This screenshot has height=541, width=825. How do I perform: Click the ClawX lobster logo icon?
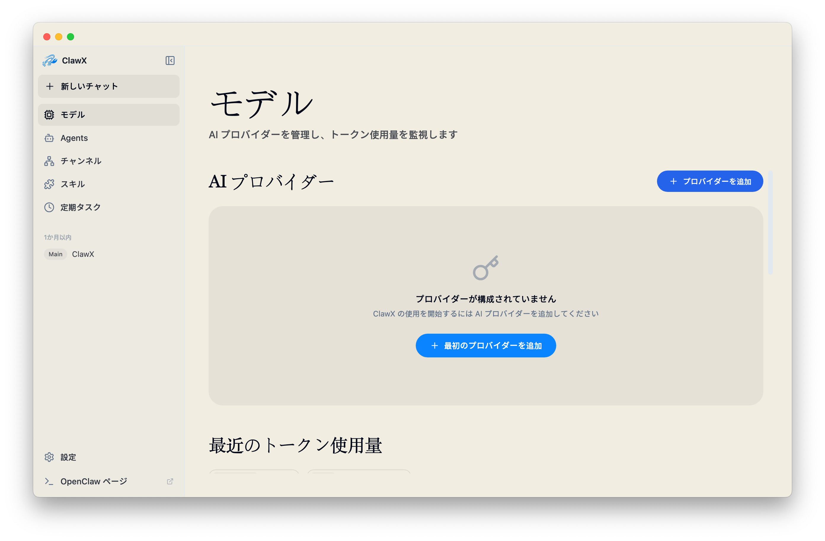click(x=50, y=61)
